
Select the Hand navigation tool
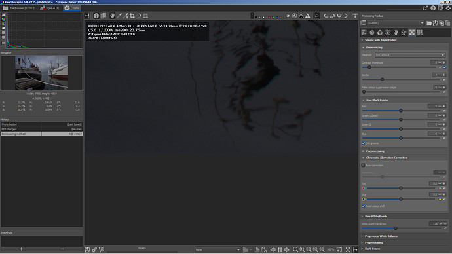(112, 16)
